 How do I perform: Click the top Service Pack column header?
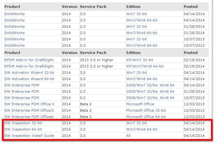[x=93, y=6]
